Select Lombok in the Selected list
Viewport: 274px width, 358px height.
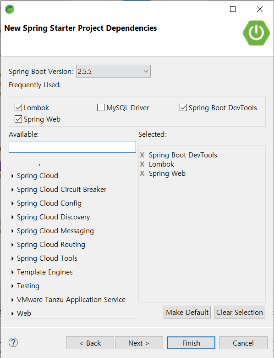pyautogui.click(x=161, y=164)
